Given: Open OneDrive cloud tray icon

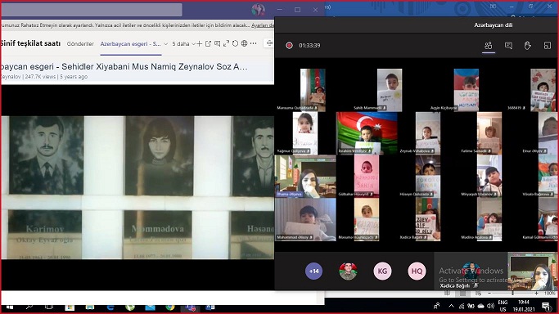Looking at the screenshot, I should pos(481,306).
